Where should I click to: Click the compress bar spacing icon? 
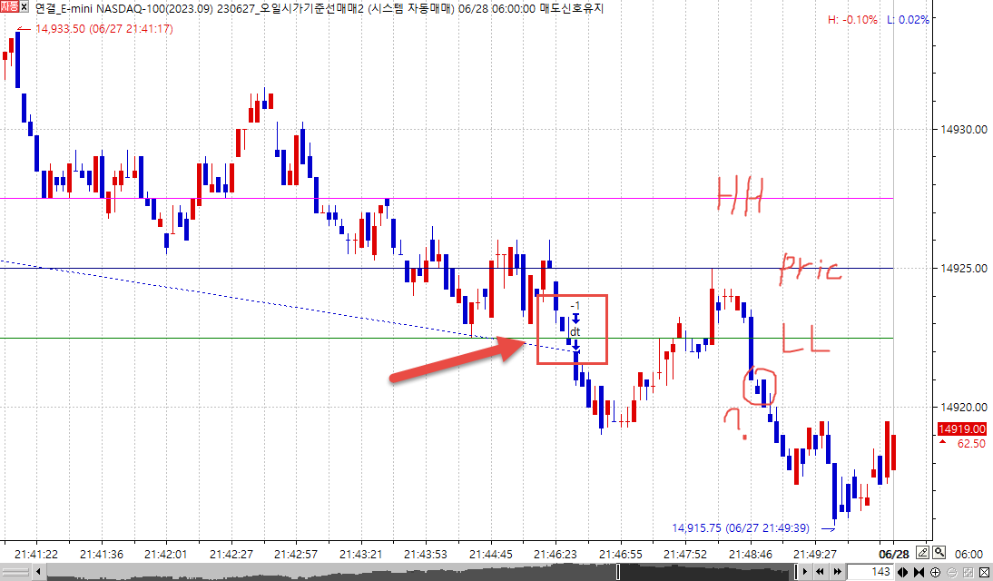(919, 572)
